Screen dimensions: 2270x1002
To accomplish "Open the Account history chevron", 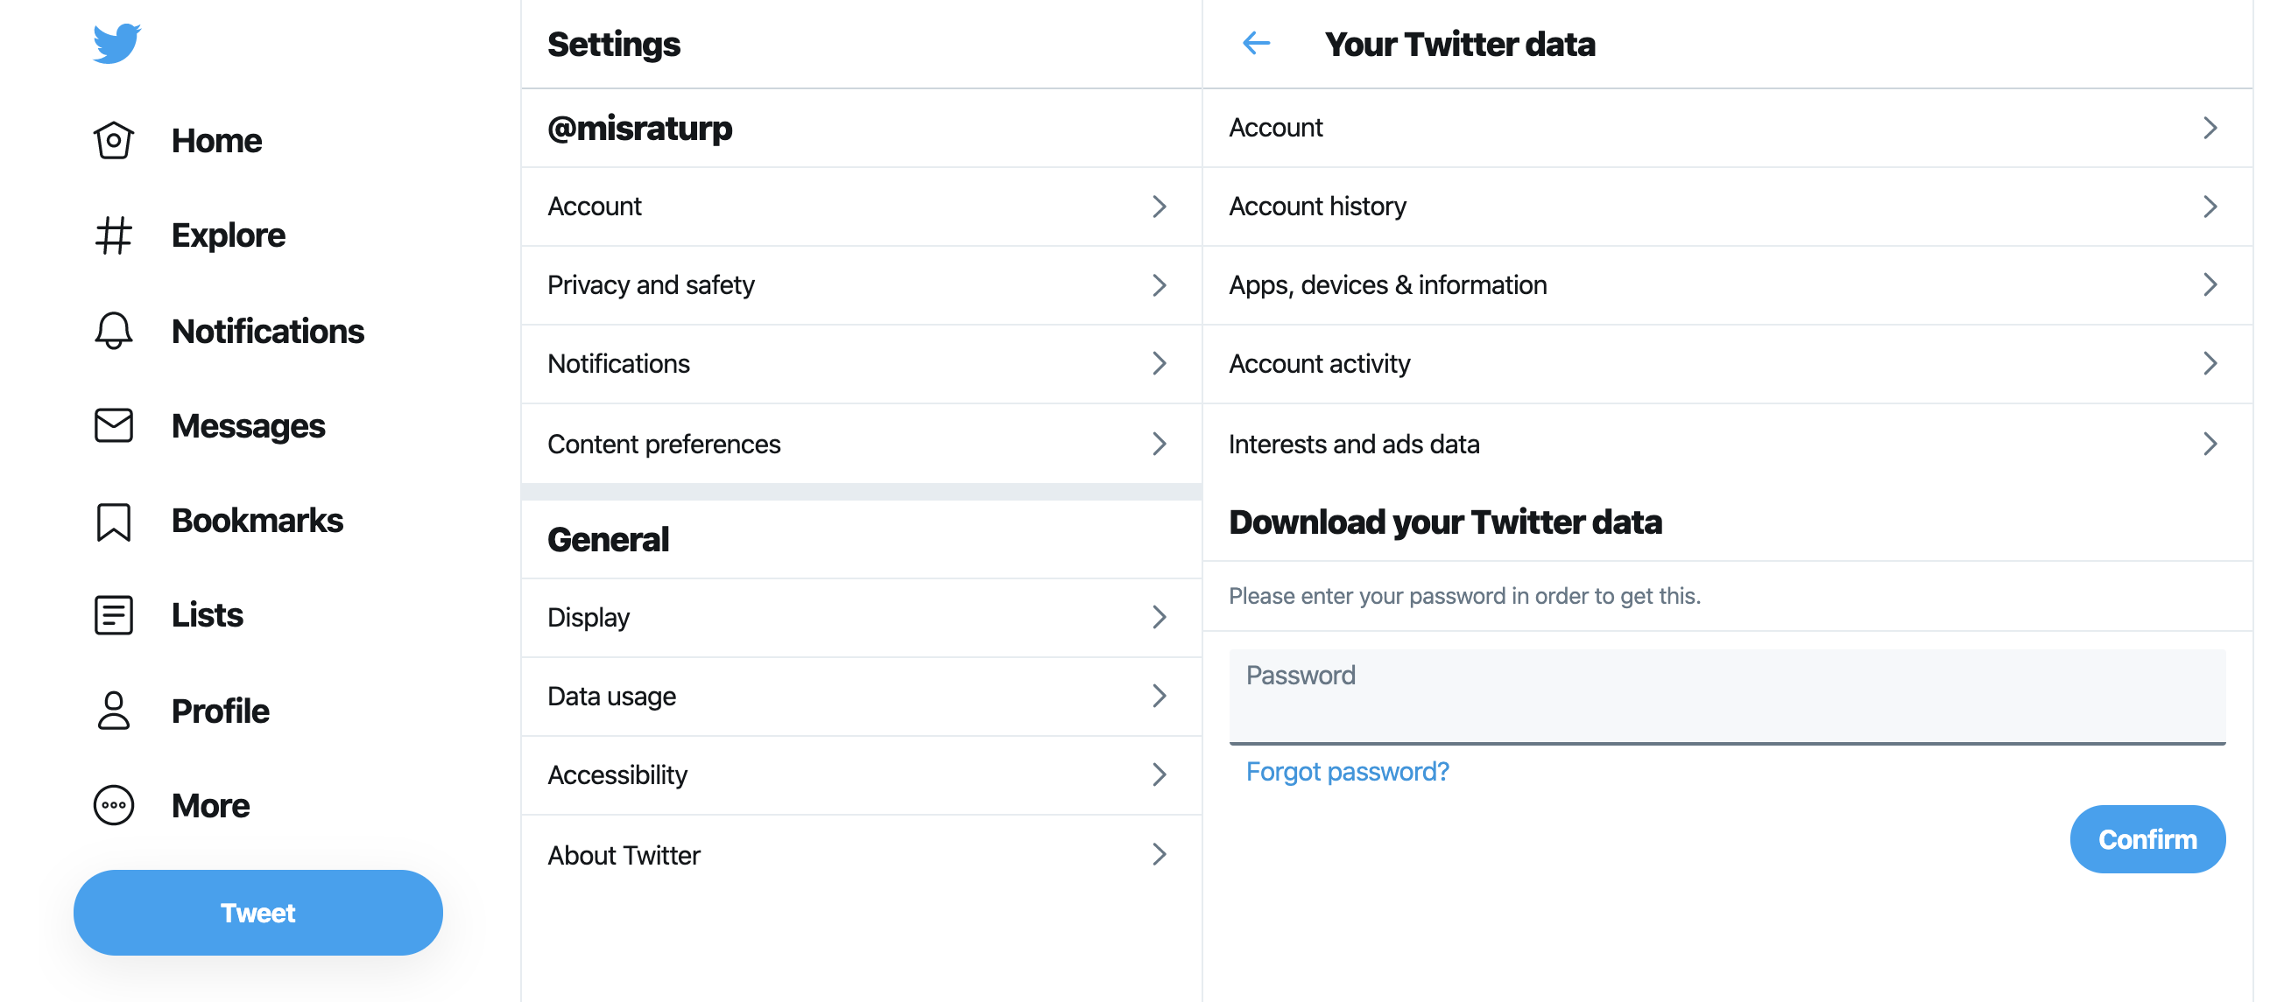I will [x=2210, y=207].
